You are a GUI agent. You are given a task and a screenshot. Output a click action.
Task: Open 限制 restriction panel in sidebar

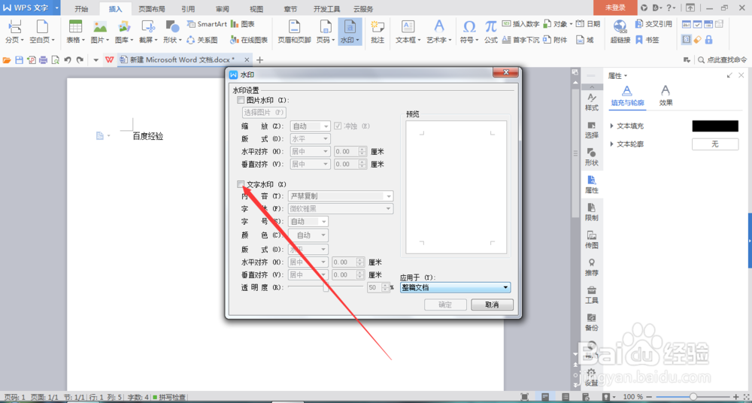592,212
